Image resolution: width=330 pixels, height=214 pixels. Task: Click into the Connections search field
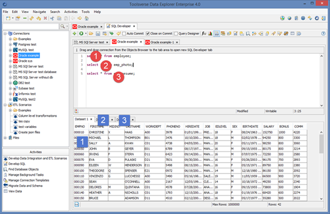pos(31,27)
